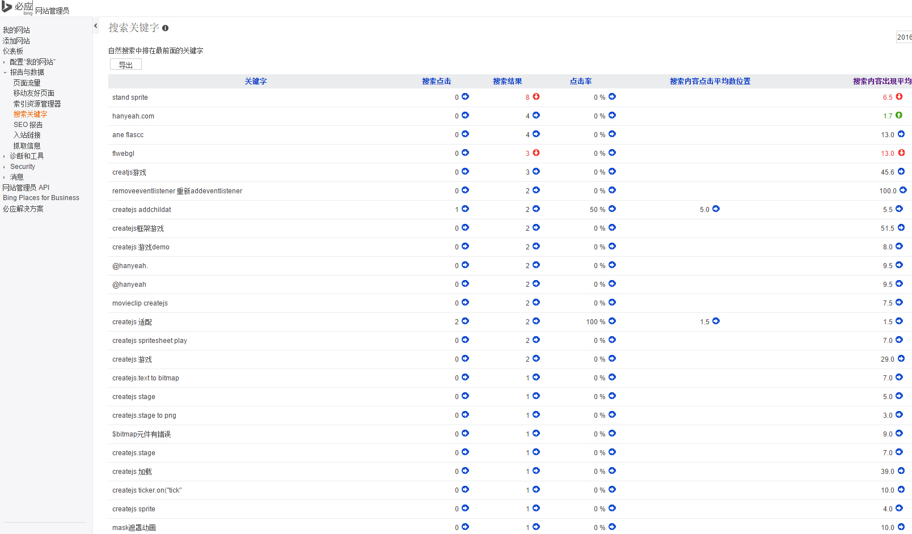Click impressions trend icon for hanyeah.com
The height and width of the screenshot is (534, 912).
click(536, 116)
